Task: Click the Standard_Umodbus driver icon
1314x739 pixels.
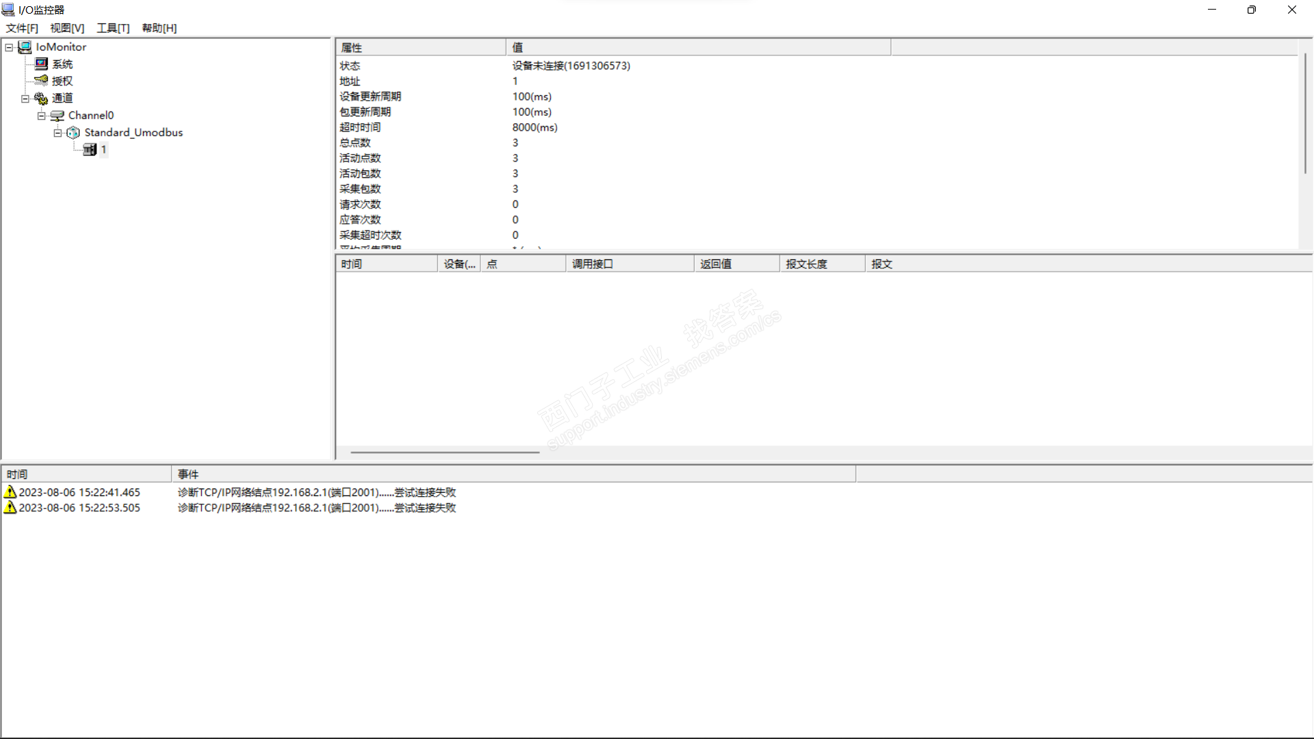Action: 73,133
